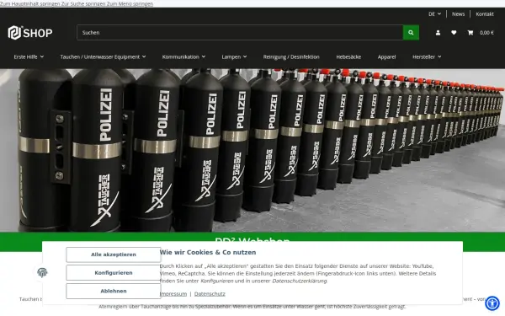This screenshot has width=505, height=316.
Task: Click the Polizei diving tanks banner image
Action: (252, 150)
